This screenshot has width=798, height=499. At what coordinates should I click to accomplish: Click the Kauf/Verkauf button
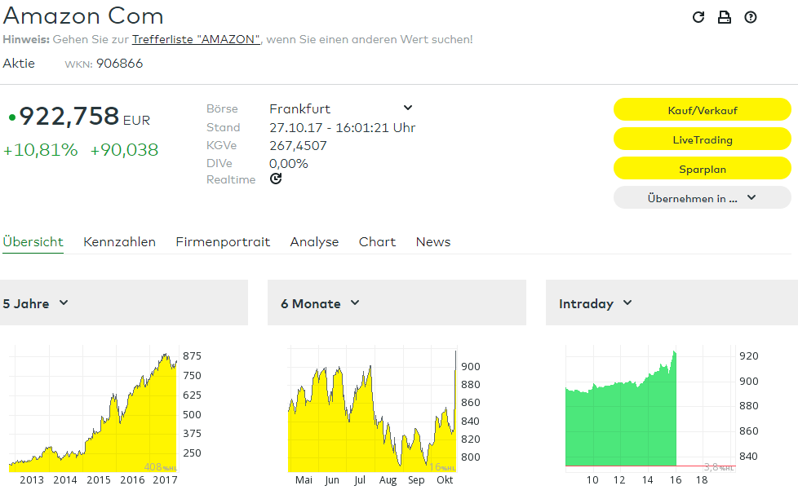tap(703, 110)
